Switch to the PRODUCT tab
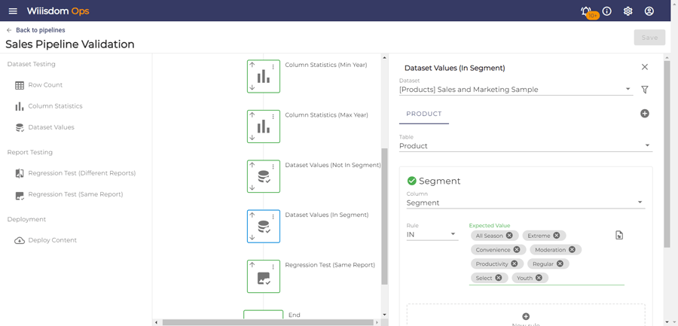The height and width of the screenshot is (326, 678). click(x=423, y=114)
